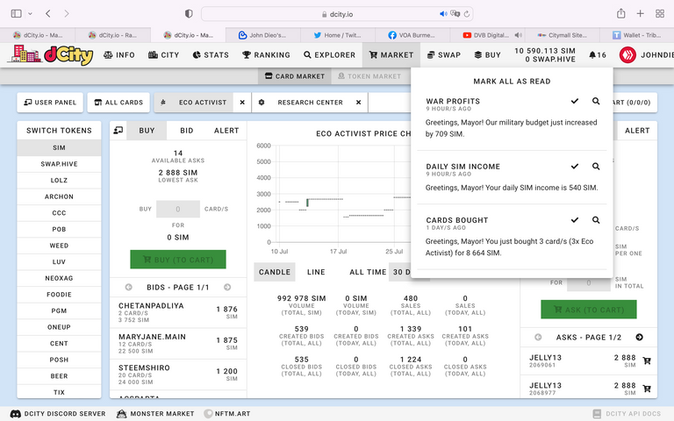
Task: Switch to Card Market tab
Action: pos(295,76)
